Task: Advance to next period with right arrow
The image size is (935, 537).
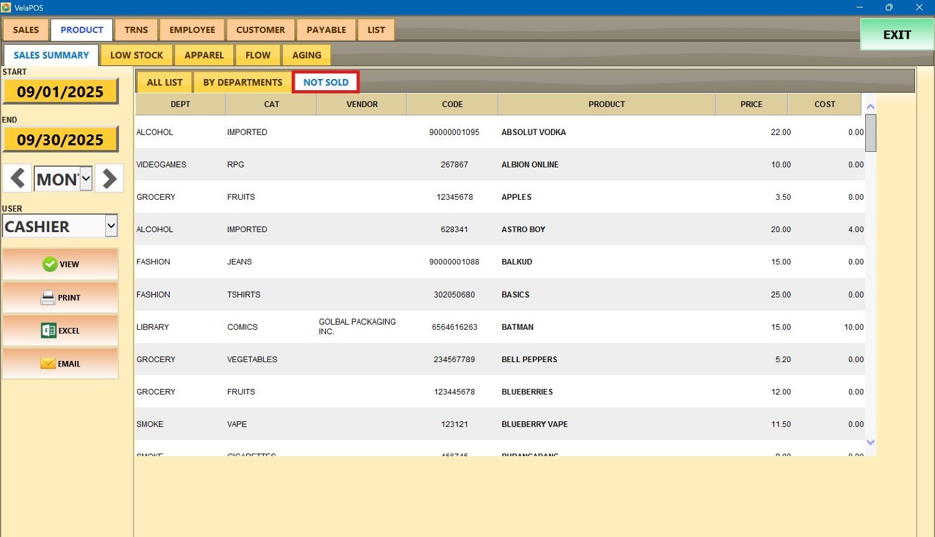Action: pos(109,179)
